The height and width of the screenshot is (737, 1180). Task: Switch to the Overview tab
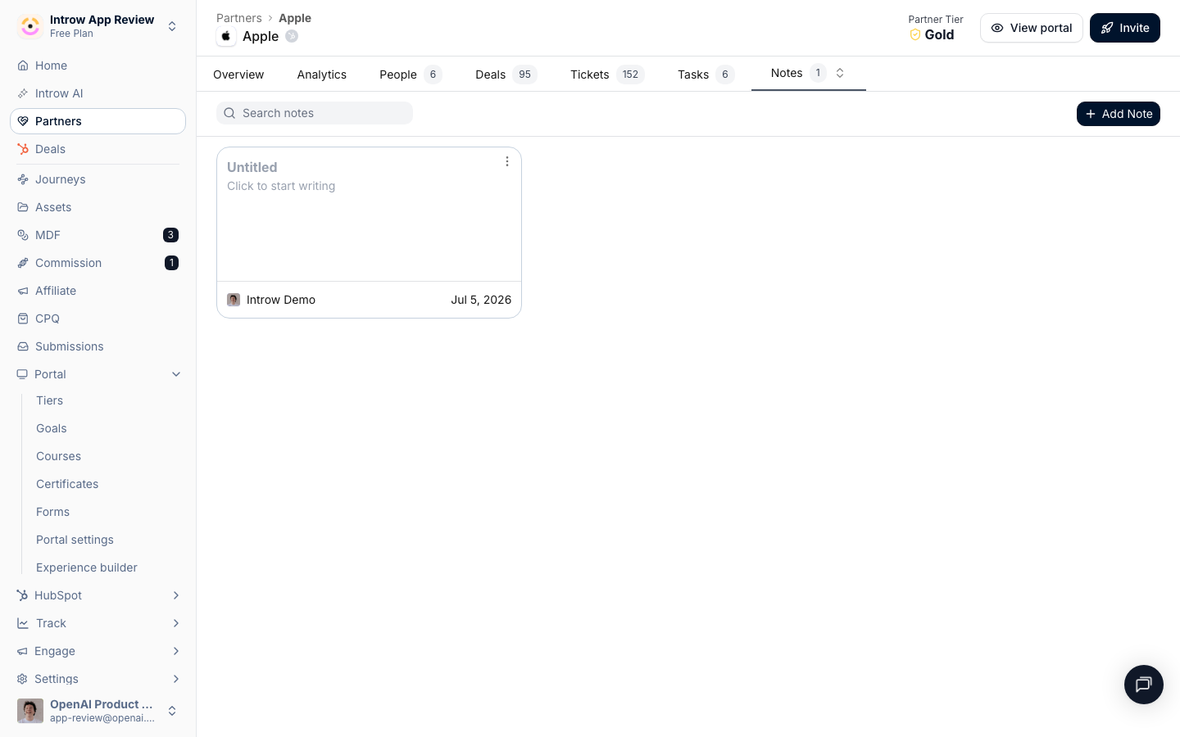coord(238,75)
